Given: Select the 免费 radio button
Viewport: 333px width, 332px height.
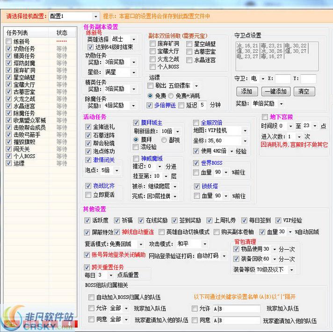Looking at the screenshot, I should (x=150, y=96).
